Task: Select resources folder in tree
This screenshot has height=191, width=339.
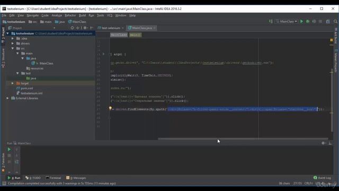Action: coord(34,68)
